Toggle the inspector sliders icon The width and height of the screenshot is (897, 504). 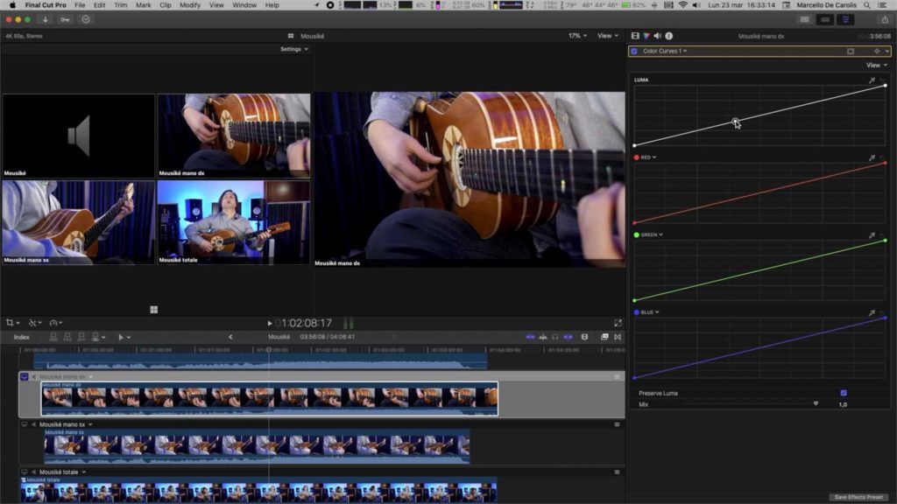[x=845, y=19]
